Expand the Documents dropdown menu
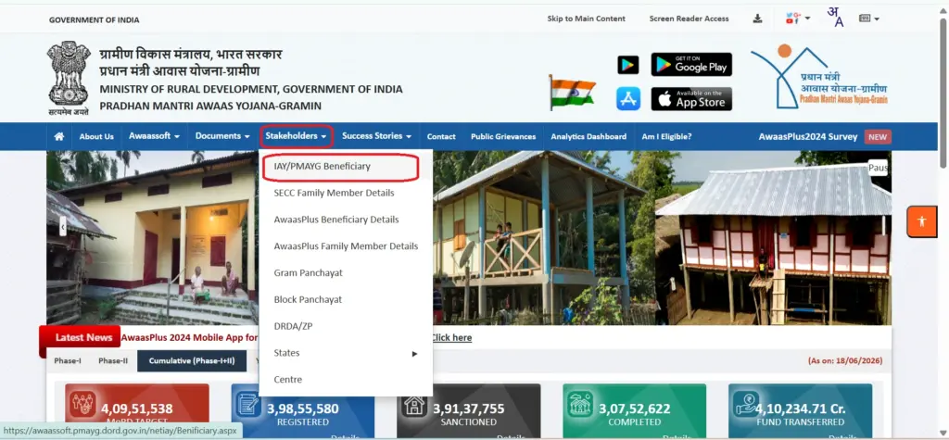The height and width of the screenshot is (440, 949). 222,137
